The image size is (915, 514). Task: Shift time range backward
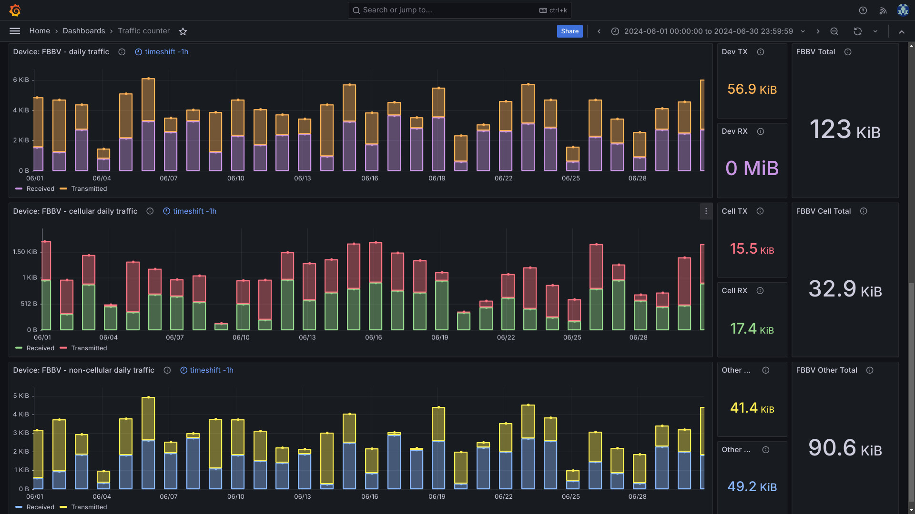coord(599,31)
